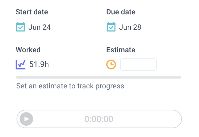Select the 51.9h worked time value
199x137 pixels.
39,64
